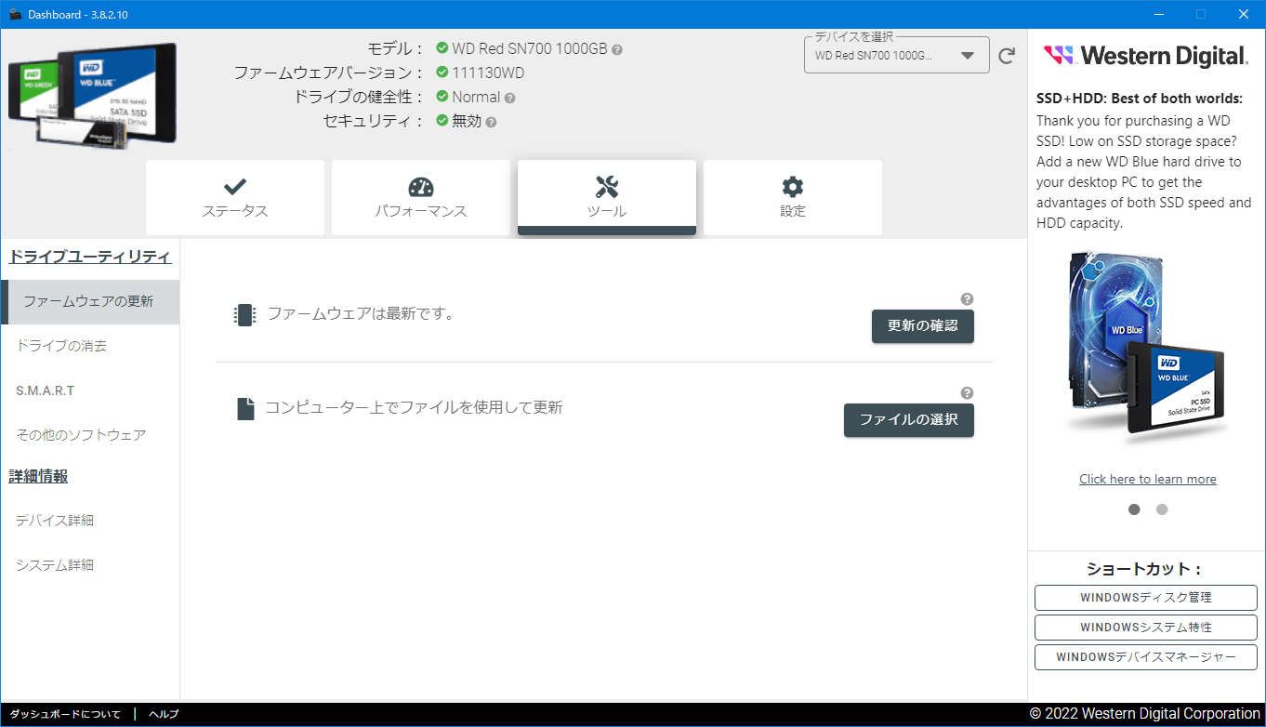Click help icon beside セキュリティ 無効
The height and width of the screenshot is (727, 1266).
click(491, 122)
